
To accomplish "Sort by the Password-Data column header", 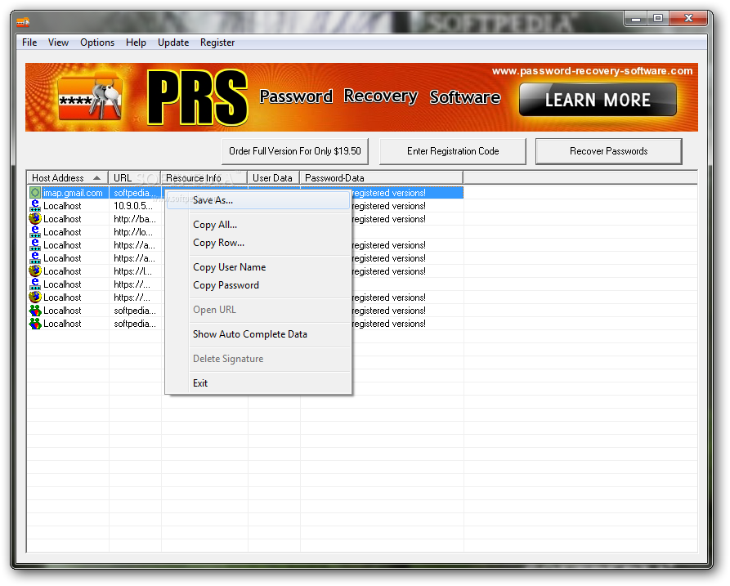I will 381,178.
